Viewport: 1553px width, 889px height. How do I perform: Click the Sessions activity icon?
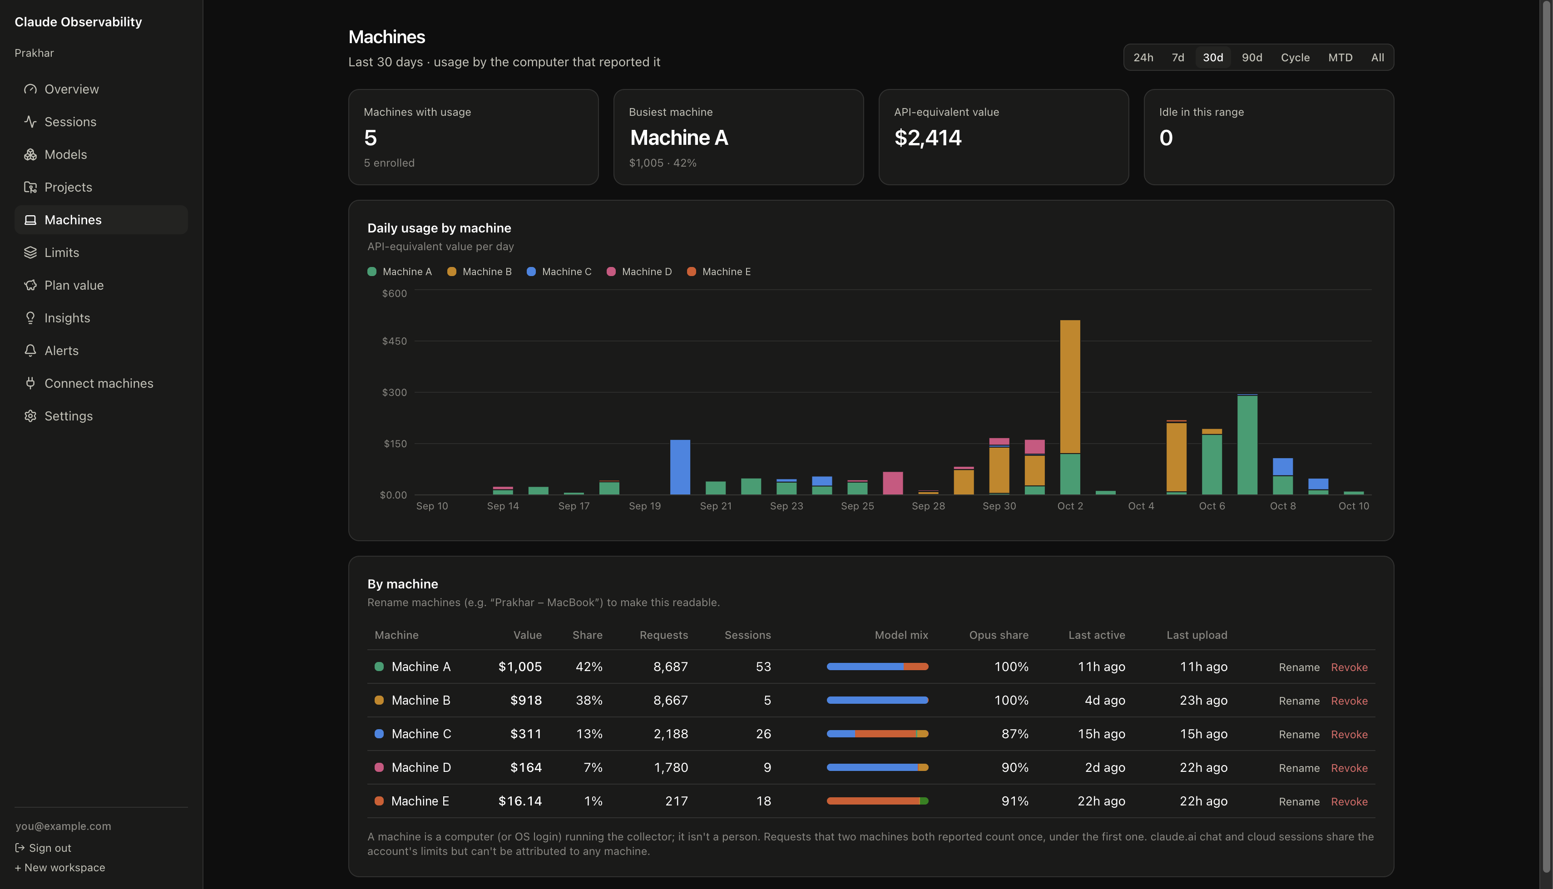click(x=30, y=122)
